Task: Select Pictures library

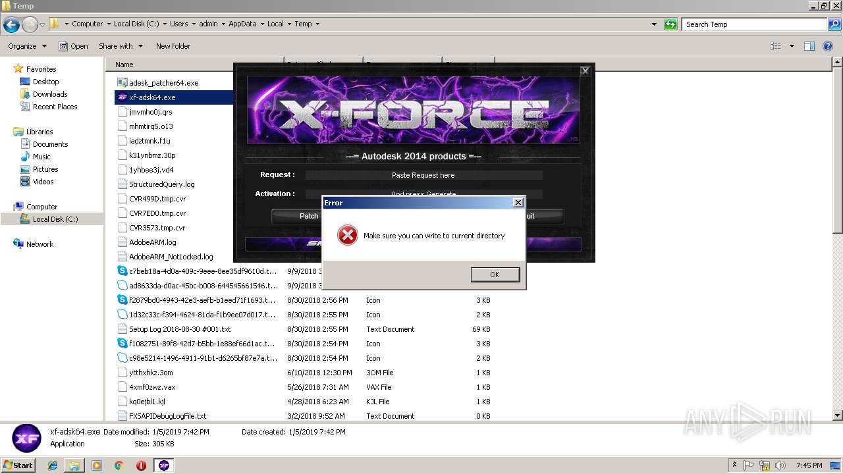Action: (x=45, y=169)
